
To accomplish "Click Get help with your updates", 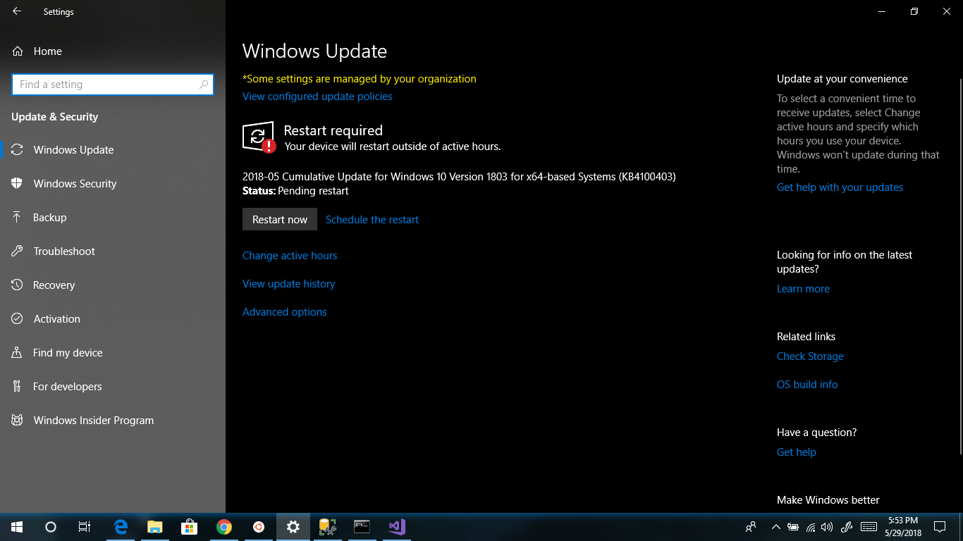I will pyautogui.click(x=840, y=187).
